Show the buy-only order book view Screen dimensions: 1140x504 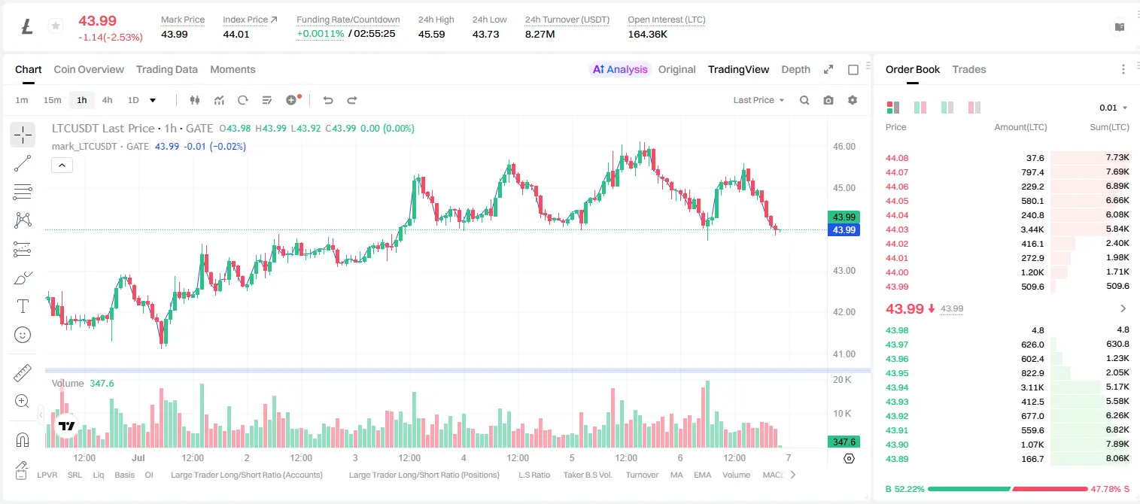pyautogui.click(x=947, y=108)
